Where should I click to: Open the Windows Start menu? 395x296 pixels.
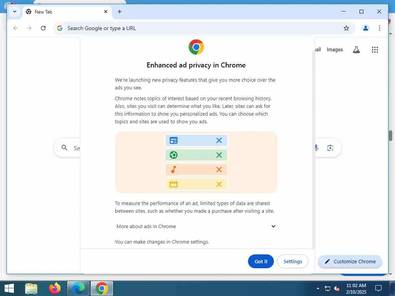coord(9,288)
